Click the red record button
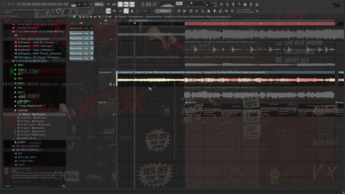345x194 pixels. [x=91, y=4]
